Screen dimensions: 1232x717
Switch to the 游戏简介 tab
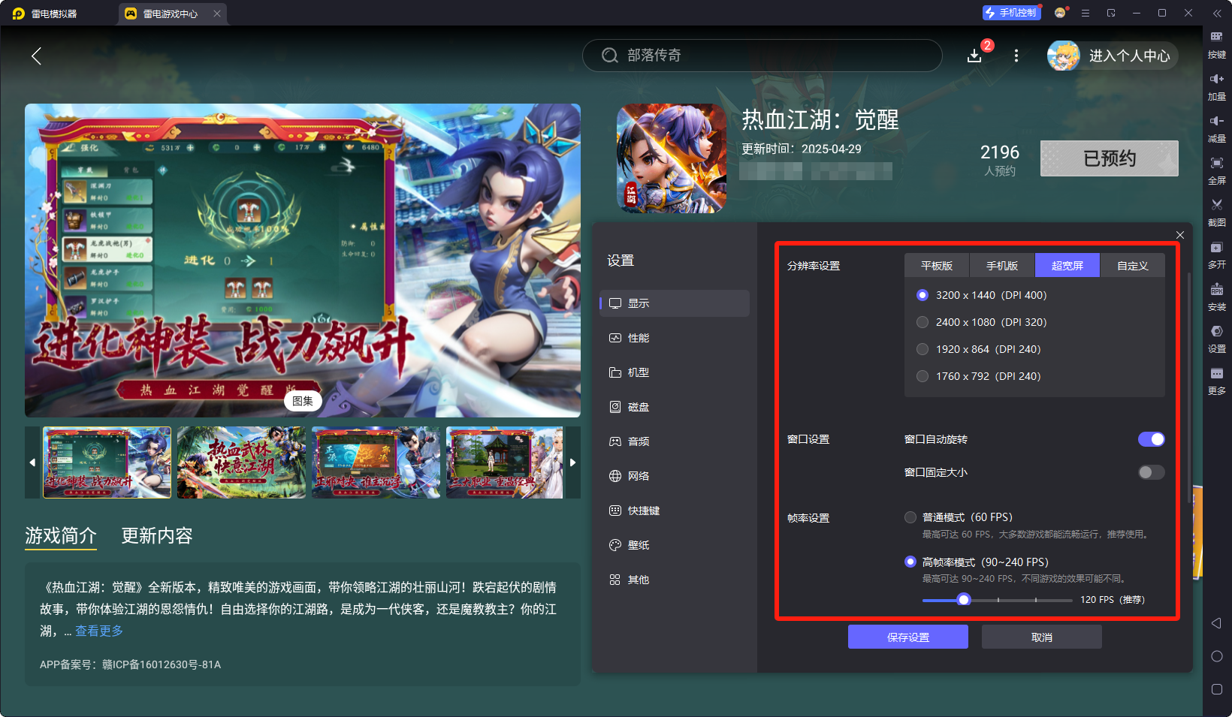click(61, 535)
